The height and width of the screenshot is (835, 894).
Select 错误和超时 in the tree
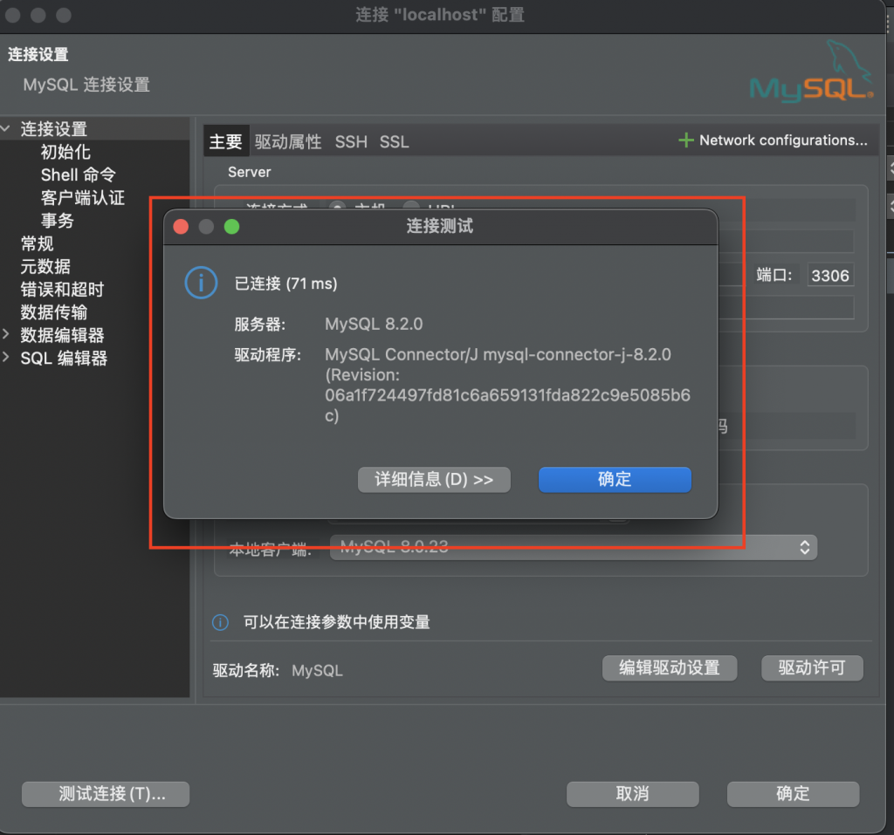pyautogui.click(x=62, y=289)
